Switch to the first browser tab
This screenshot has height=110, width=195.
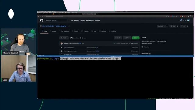(45, 14)
